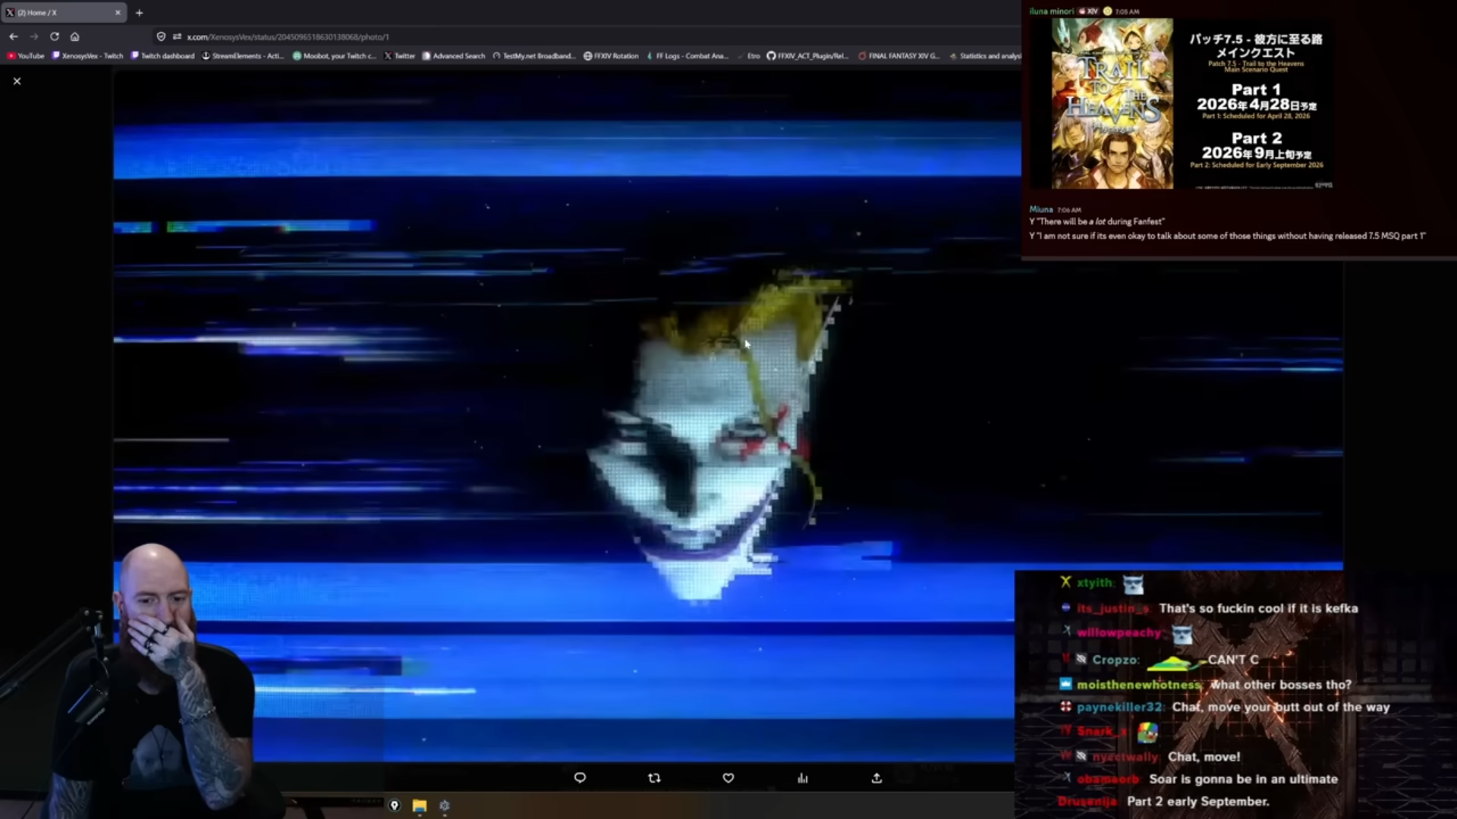Image resolution: width=1457 pixels, height=819 pixels.
Task: Click the share upload icon
Action: (x=876, y=778)
